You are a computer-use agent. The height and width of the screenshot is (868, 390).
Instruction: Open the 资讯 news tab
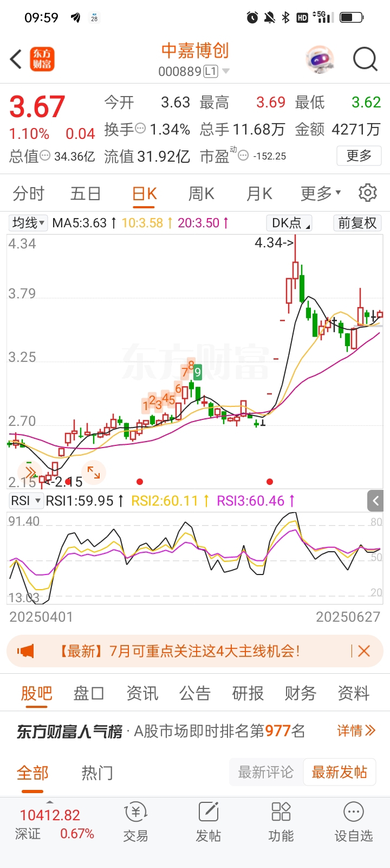[142, 693]
